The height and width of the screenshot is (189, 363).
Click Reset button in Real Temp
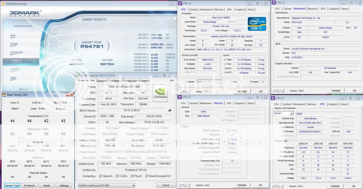(46, 185)
